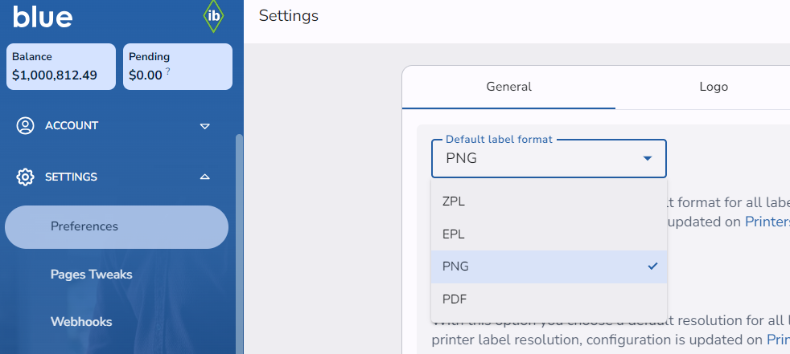Switch to the General tab
This screenshot has width=790, height=354.
tap(508, 87)
